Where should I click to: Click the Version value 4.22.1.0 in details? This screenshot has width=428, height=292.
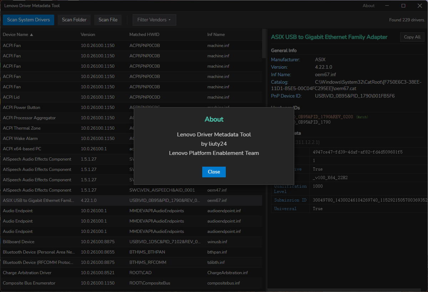tap(323, 67)
